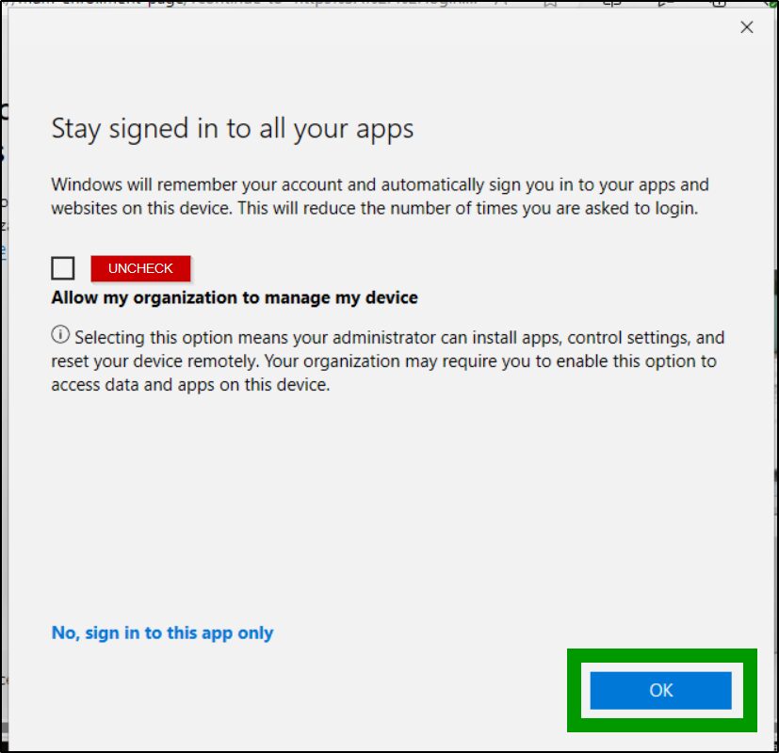Screen dimensions: 779x753
Task: Select 'No, sign in to this app only'
Action: pyautogui.click(x=160, y=633)
